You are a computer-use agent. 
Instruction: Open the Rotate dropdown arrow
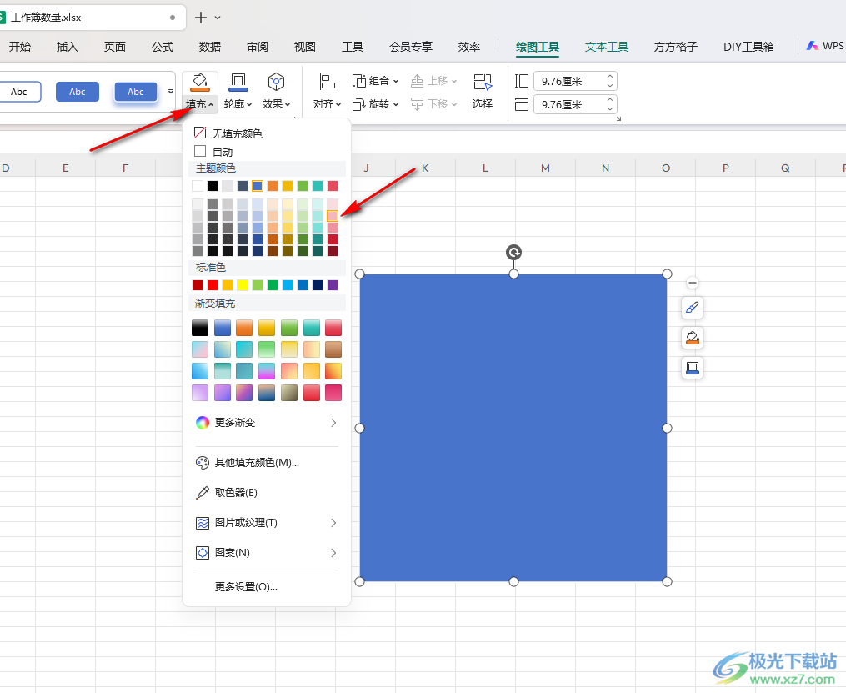click(x=396, y=104)
